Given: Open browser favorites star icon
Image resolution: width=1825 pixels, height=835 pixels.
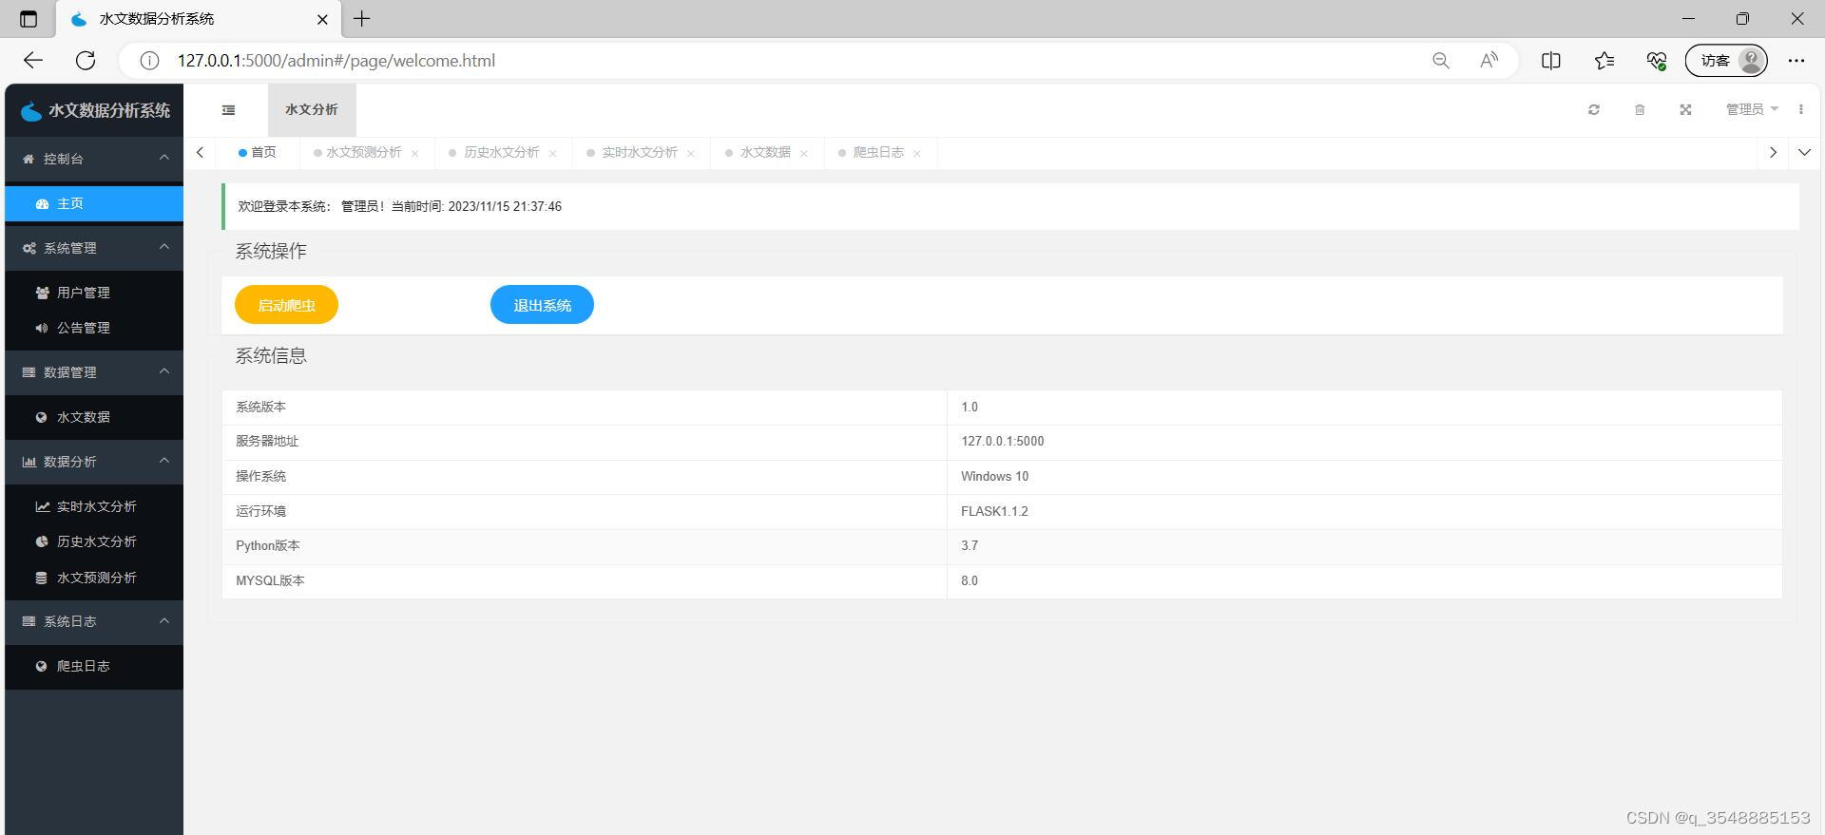Looking at the screenshot, I should [x=1604, y=61].
